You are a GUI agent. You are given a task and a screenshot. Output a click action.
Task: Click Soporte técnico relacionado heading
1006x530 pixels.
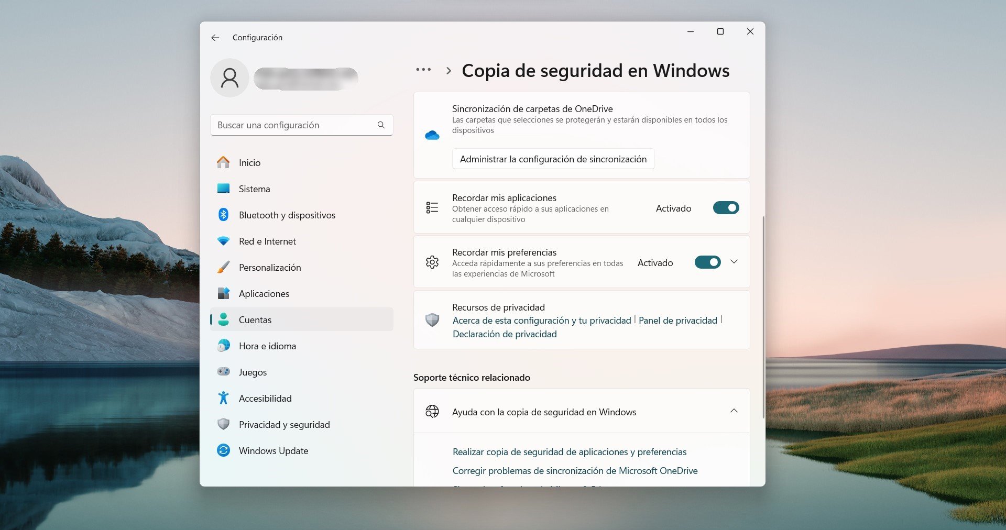click(472, 377)
